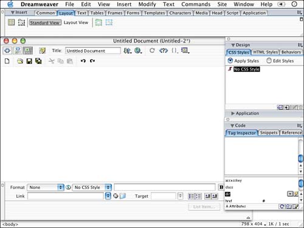This screenshot has width=304, height=228.
Task: Open the Design panel options menu
Action: [300, 45]
